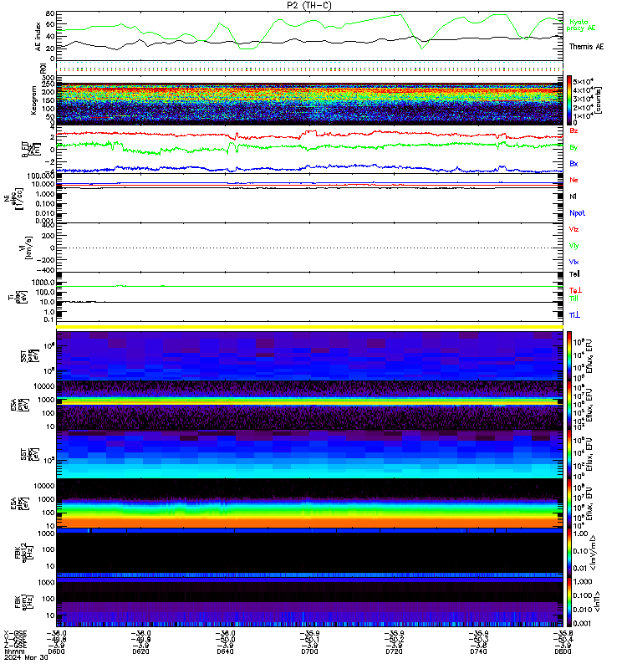Click inside the ESA electrons spectrogram panel
This screenshot has width=627, height=669.
pos(309,503)
